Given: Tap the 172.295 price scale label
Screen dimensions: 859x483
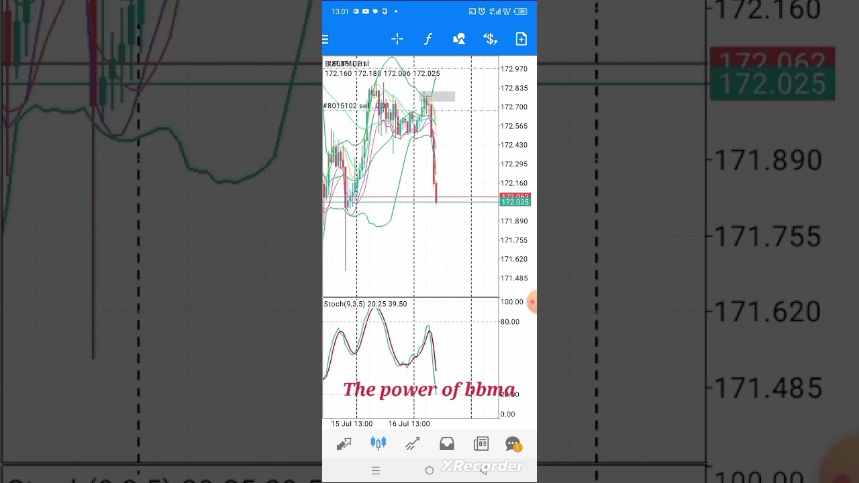Looking at the screenshot, I should click(x=514, y=164).
